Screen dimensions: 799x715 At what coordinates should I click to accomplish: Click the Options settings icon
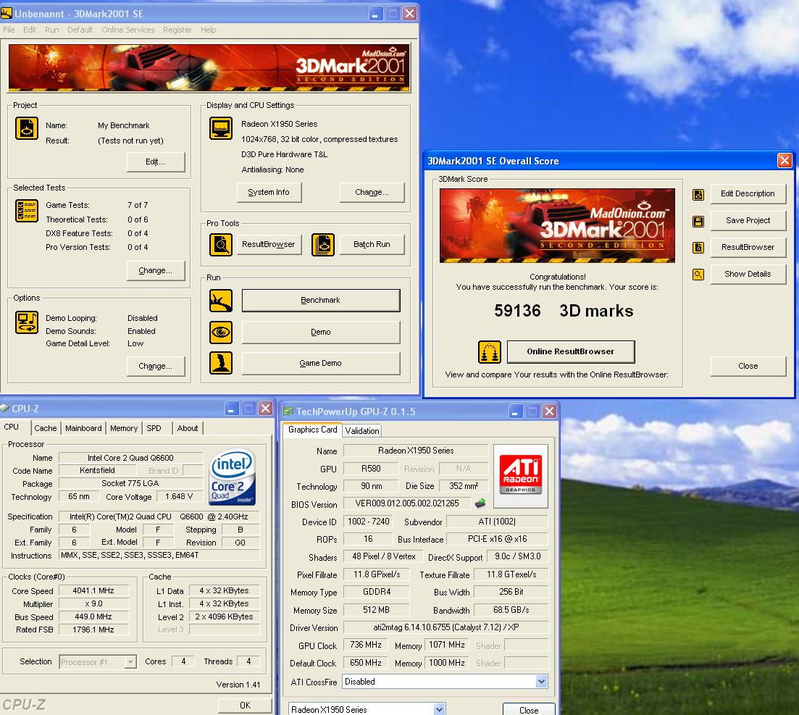[x=27, y=322]
